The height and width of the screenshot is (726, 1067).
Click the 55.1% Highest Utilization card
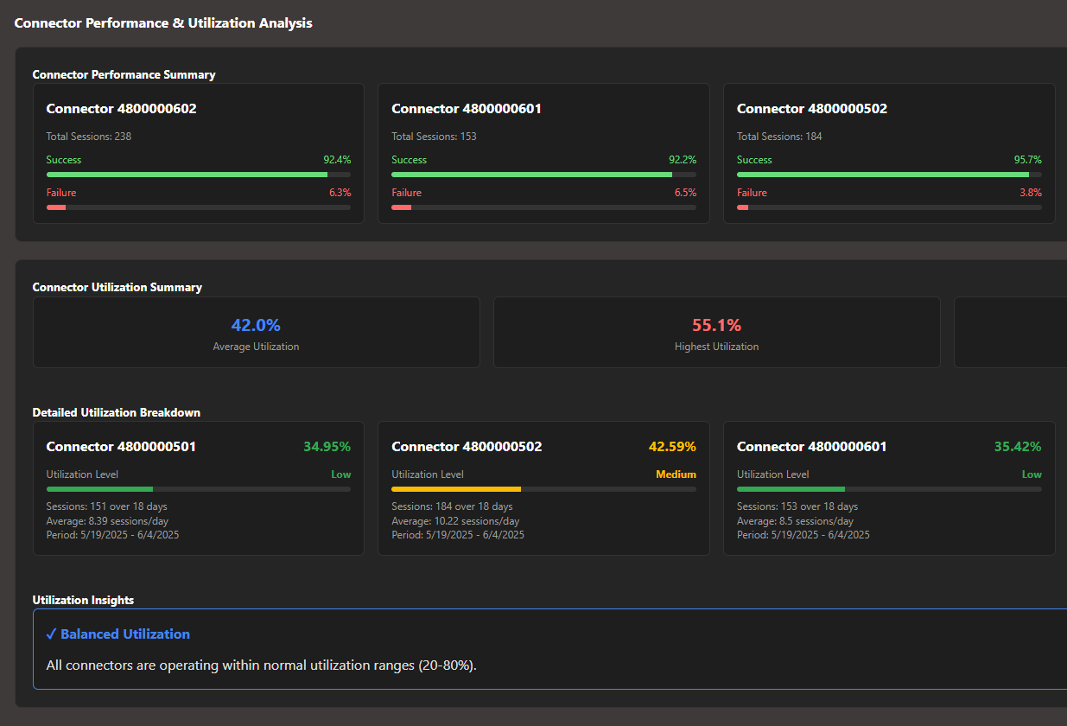[x=716, y=332]
